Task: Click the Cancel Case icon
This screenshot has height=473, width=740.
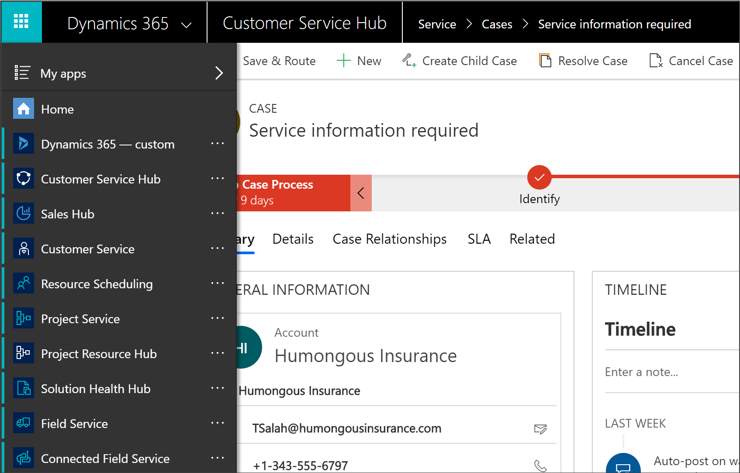Action: [x=656, y=60]
